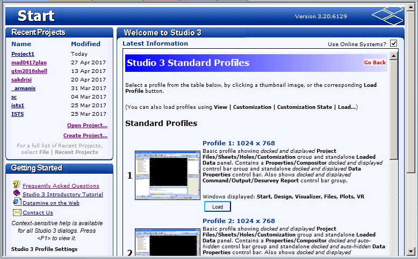
Task: Click the Frequently Asked Questions question-mark icon
Action: point(17,184)
